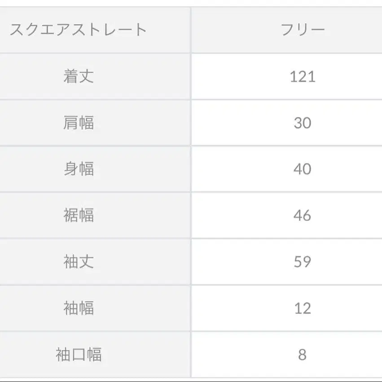382x382 pixels.
Task: Click the 30 value for 肩幅
Action: click(x=302, y=123)
